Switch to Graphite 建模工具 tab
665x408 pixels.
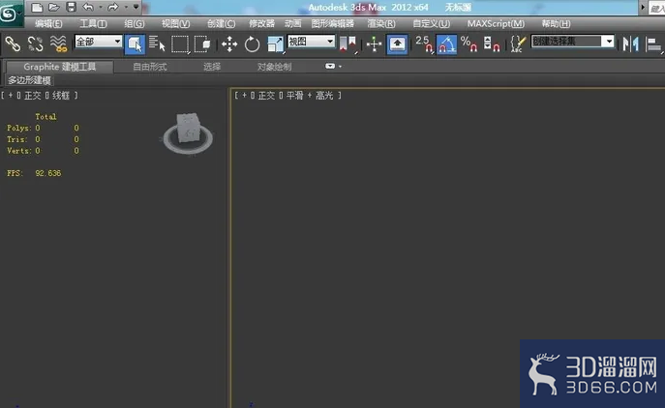(59, 67)
